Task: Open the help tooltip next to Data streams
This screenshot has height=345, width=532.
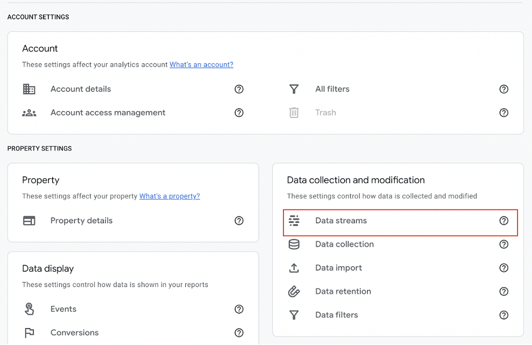Action: 504,220
